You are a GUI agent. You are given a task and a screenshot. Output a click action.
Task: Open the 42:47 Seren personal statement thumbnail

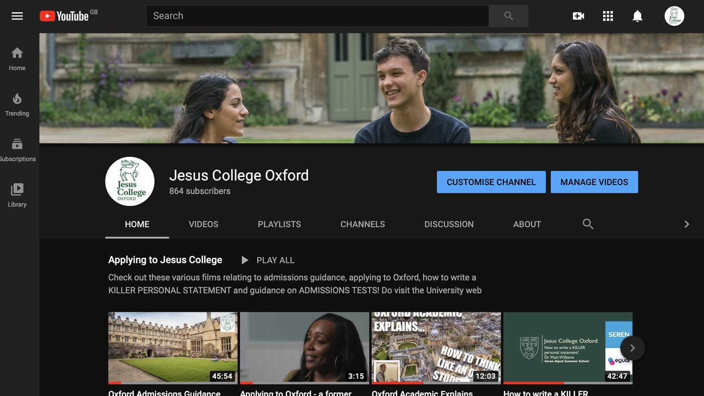click(x=568, y=348)
